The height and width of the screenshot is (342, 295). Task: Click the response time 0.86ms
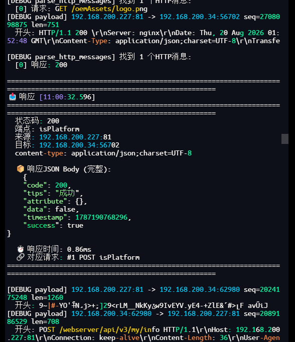(79, 249)
